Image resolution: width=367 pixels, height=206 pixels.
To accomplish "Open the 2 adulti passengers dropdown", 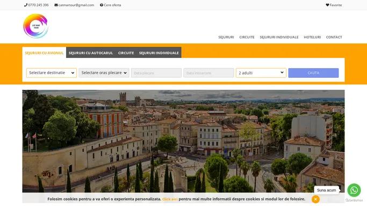I will [261, 73].
